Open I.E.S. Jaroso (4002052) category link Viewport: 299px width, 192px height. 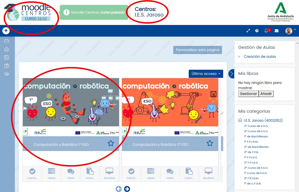pyautogui.click(x=263, y=120)
